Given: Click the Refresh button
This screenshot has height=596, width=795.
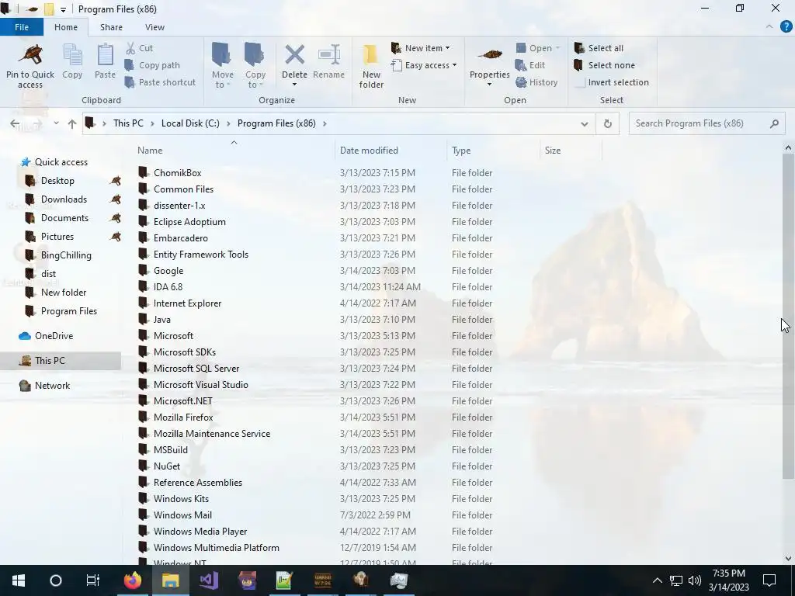Looking at the screenshot, I should 607,123.
